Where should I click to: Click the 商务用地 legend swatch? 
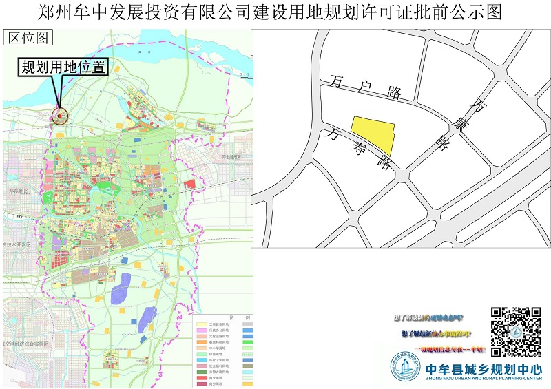pos(202,384)
